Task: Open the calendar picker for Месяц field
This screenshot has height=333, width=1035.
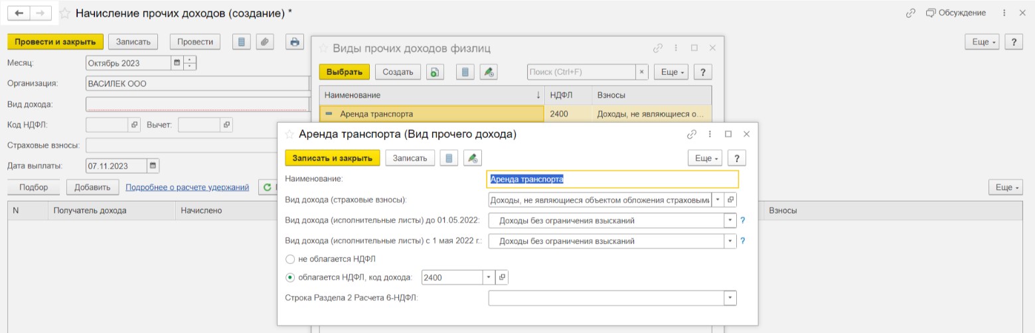Action: 177,64
